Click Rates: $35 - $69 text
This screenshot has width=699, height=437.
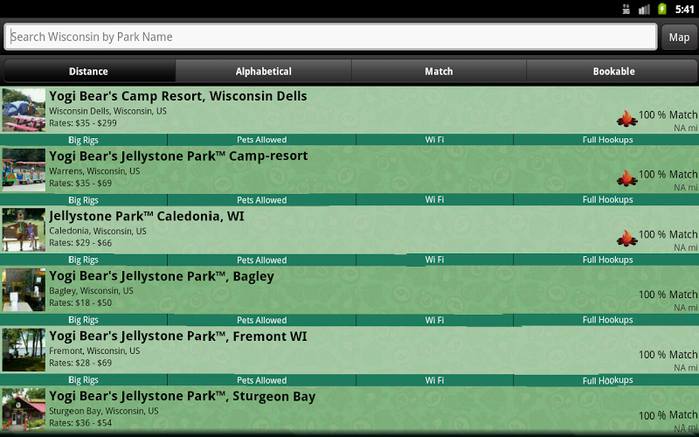pyautogui.click(x=80, y=183)
